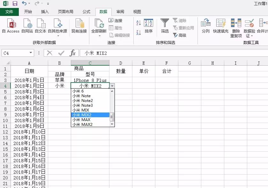This screenshot has width=268, height=188.
Task: Select column D header
Action: [121, 63]
